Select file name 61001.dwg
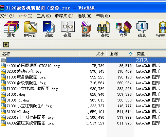This screenshot has height=137, width=166. click(16, 94)
